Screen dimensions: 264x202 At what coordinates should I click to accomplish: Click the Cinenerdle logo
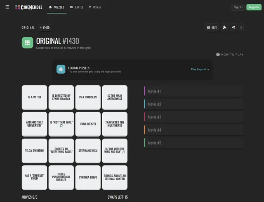(x=29, y=7)
